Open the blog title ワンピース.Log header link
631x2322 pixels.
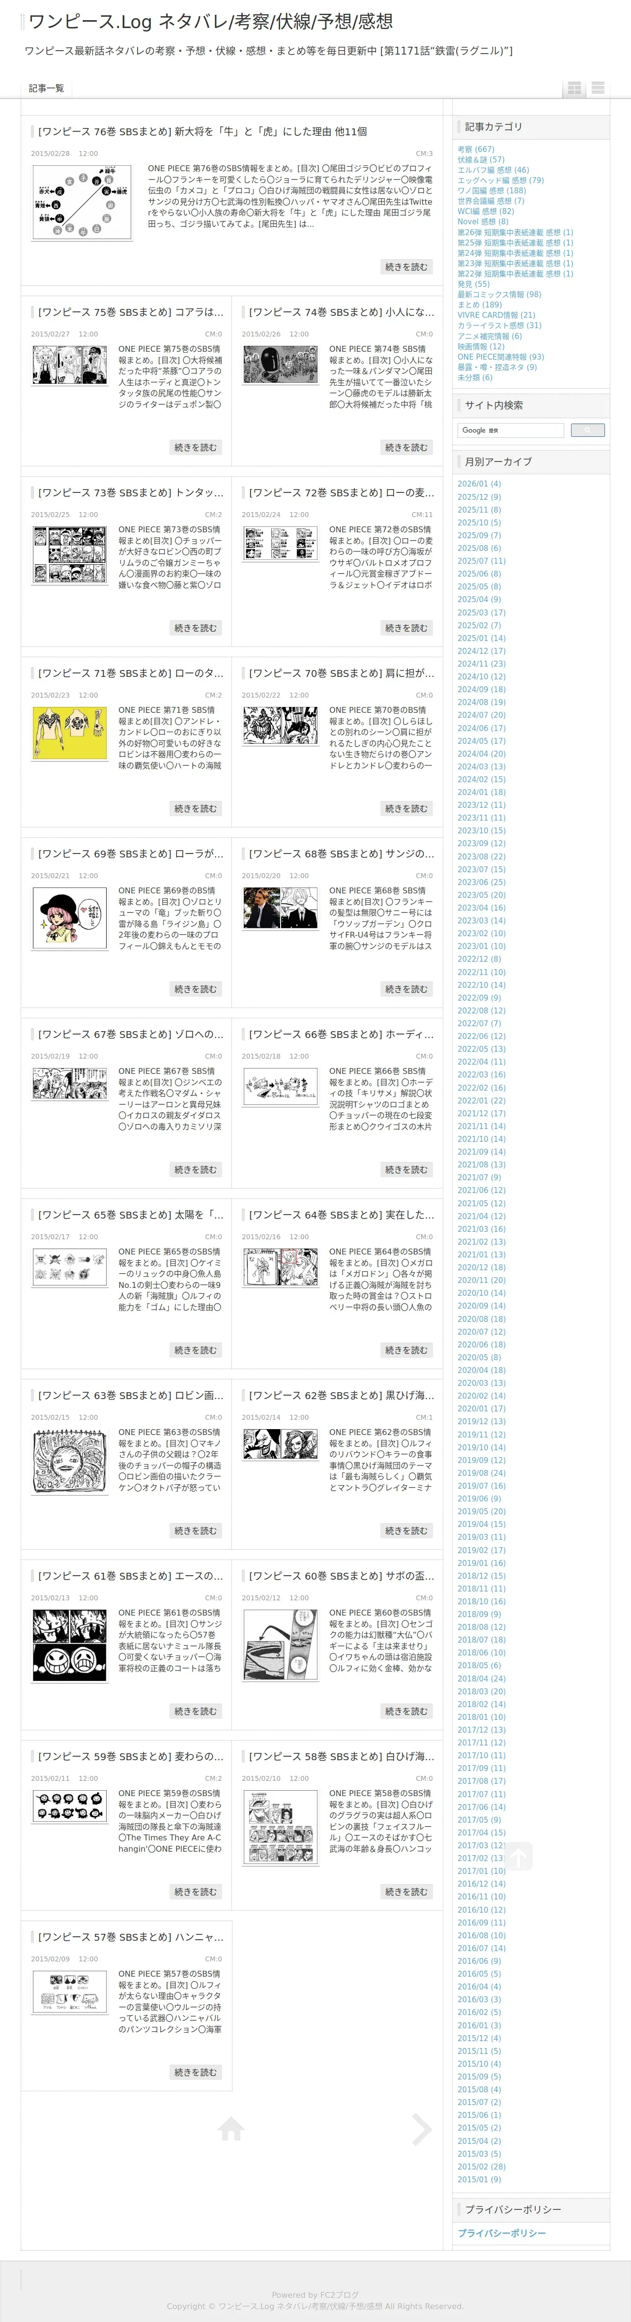coord(211,22)
